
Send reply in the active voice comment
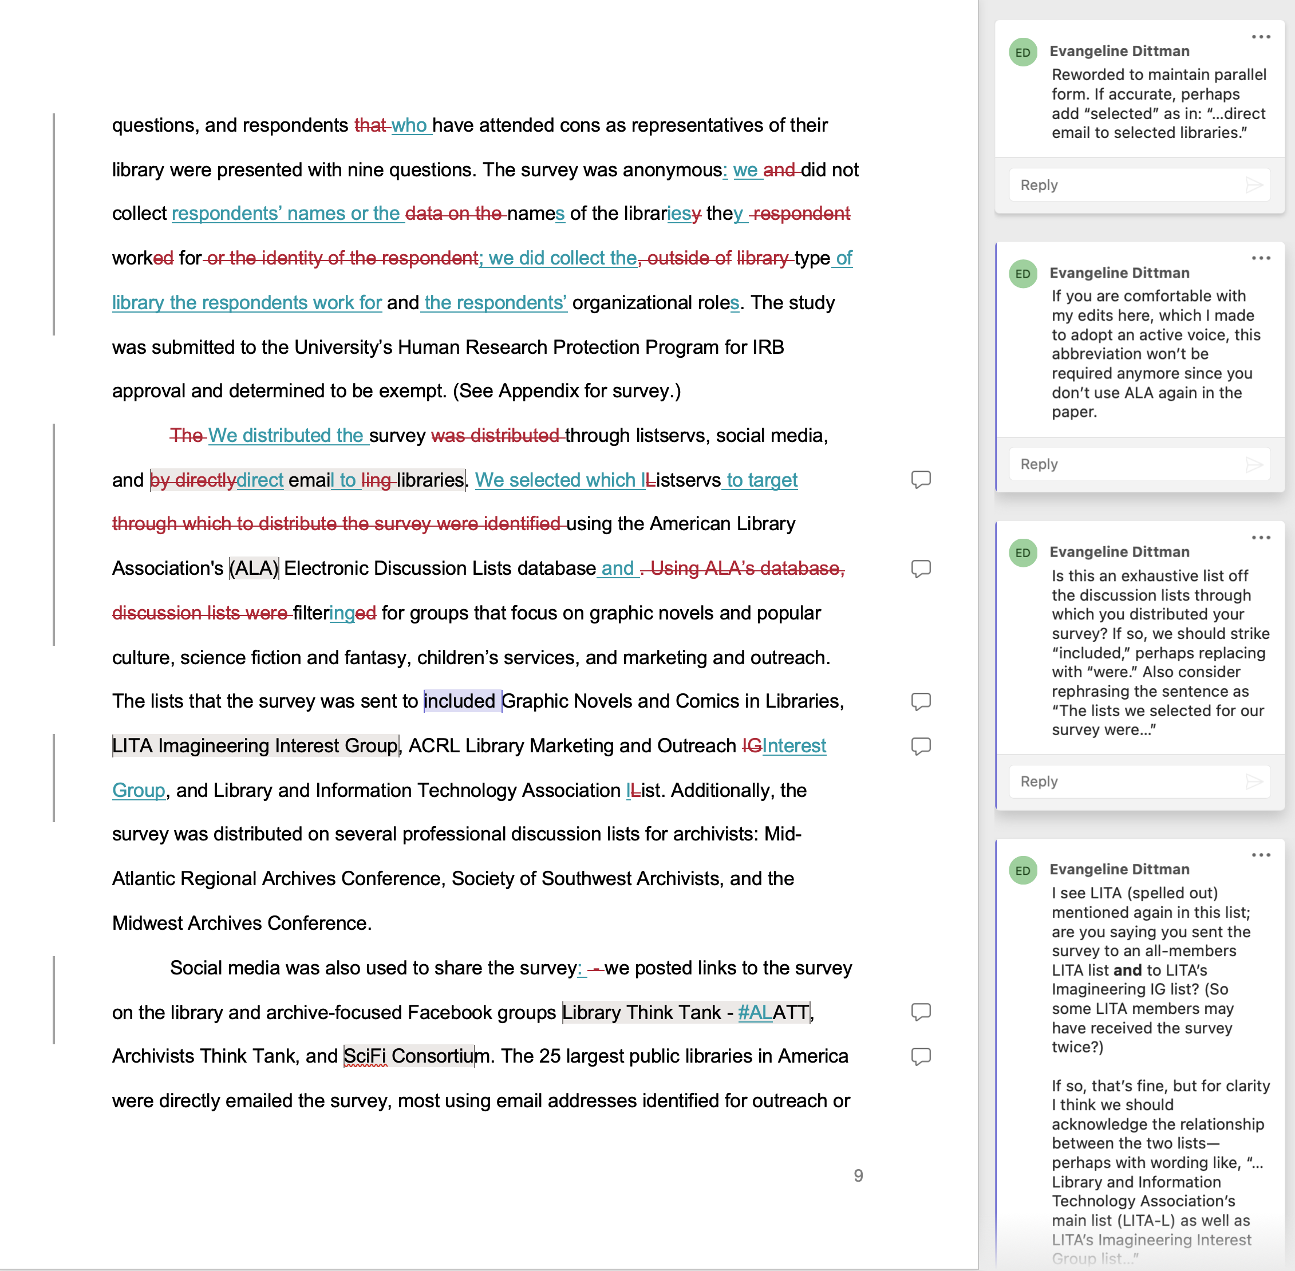point(1254,464)
